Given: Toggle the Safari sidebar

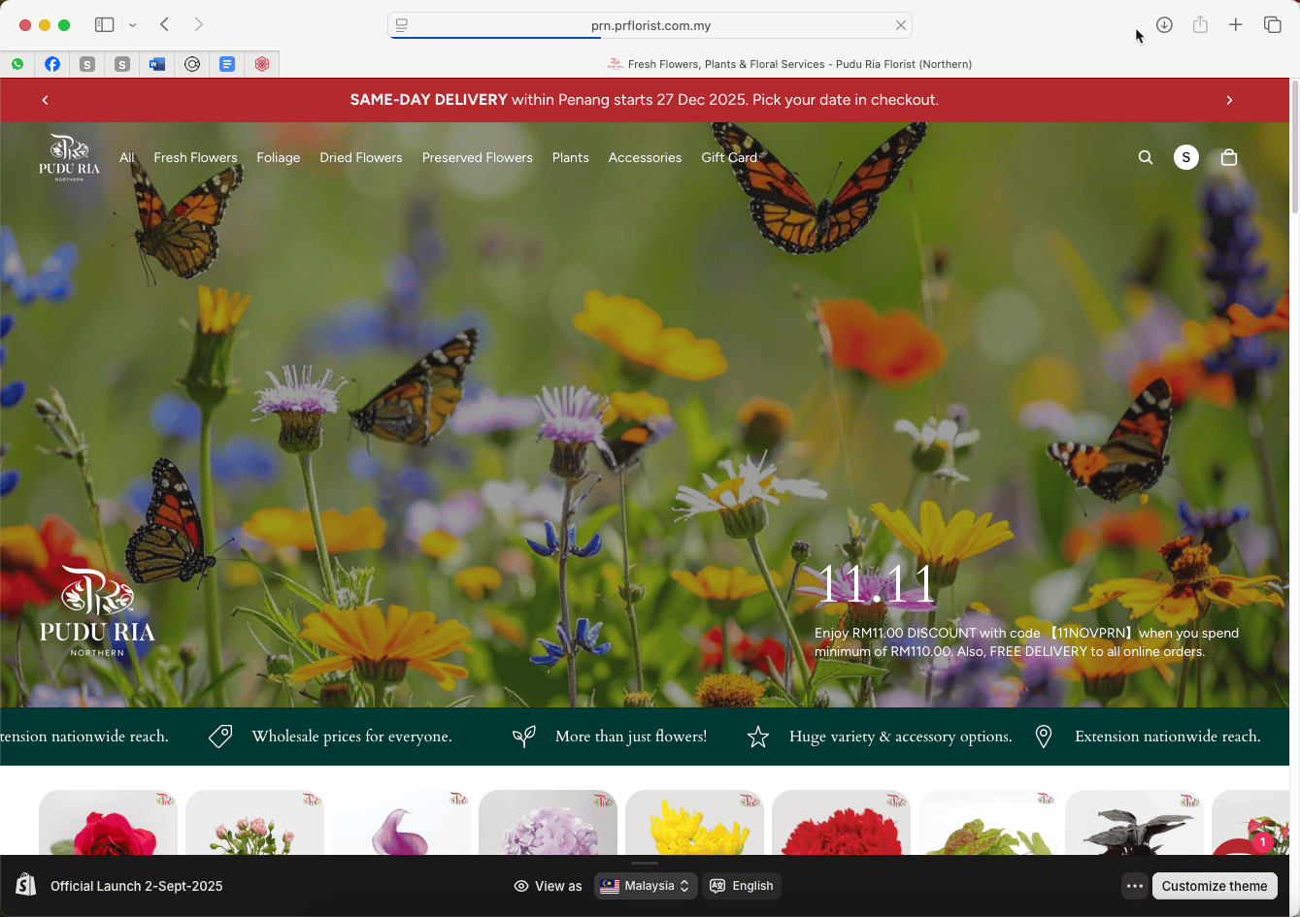Looking at the screenshot, I should [104, 25].
